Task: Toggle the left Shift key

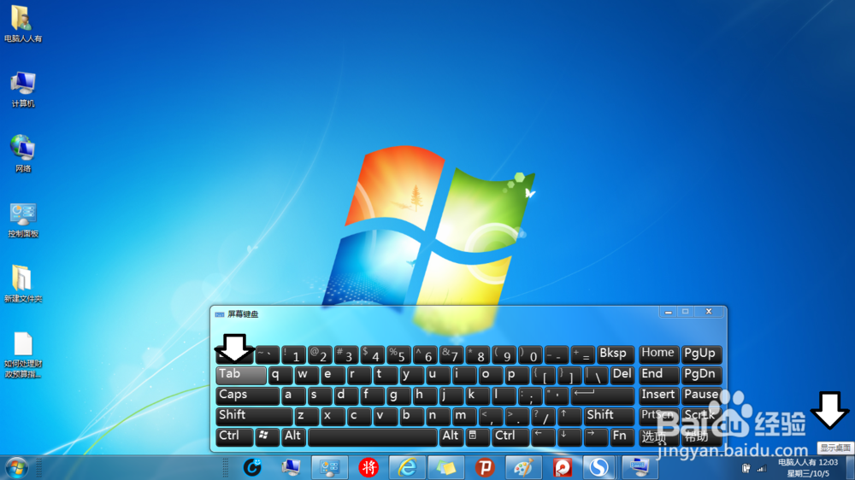Action: (x=254, y=416)
